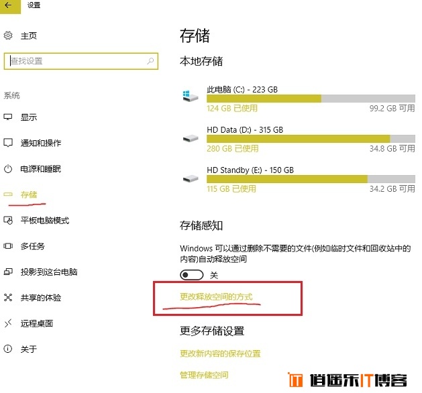422x393 pixels.
Task: Click the HD Standby (E:) usage bar
Action: [x=311, y=179]
